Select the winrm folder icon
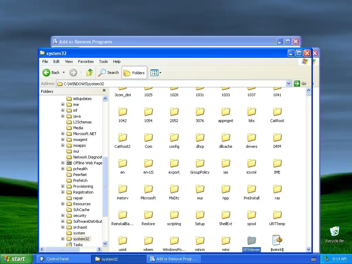 click(x=200, y=241)
